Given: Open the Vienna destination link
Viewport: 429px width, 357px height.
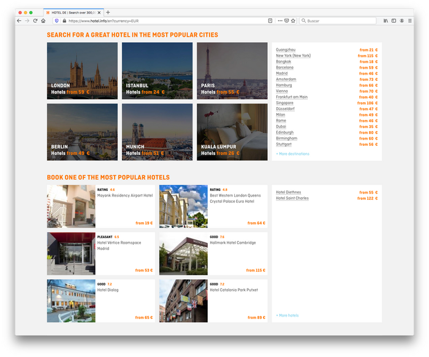Looking at the screenshot, I should 282,91.
